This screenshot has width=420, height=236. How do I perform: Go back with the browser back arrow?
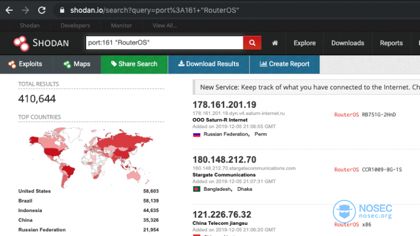pos(9,10)
